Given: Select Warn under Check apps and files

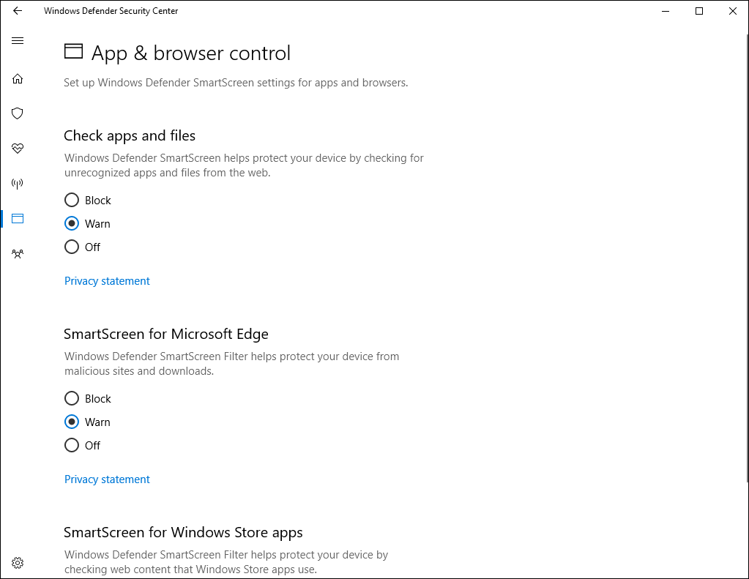Looking at the screenshot, I should click(x=71, y=223).
